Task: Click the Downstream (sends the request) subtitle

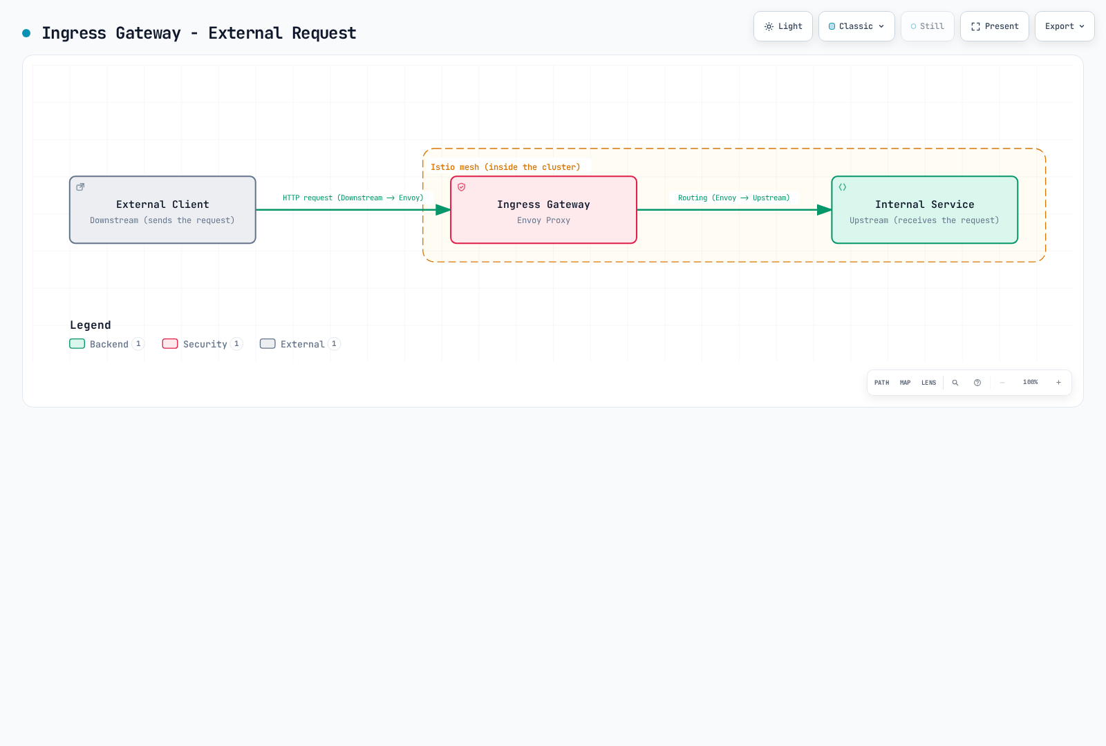Action: click(x=162, y=220)
